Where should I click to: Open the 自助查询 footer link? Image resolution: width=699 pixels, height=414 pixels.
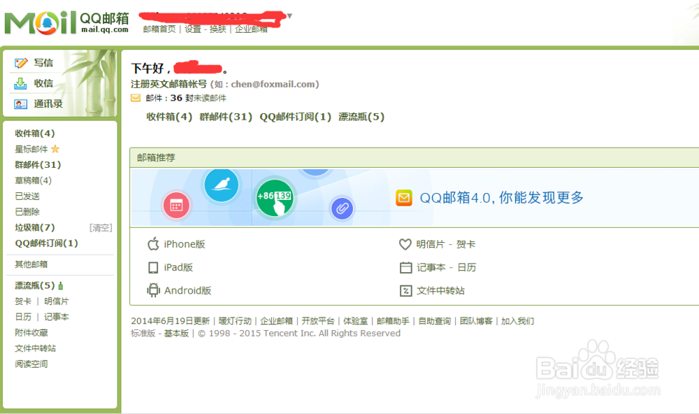[435, 321]
